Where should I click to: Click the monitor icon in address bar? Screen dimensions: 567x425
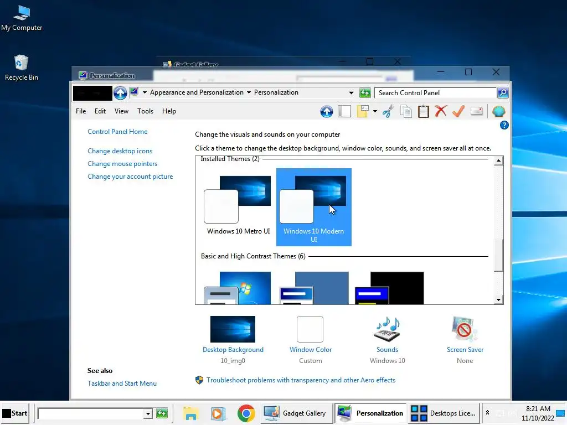(134, 92)
